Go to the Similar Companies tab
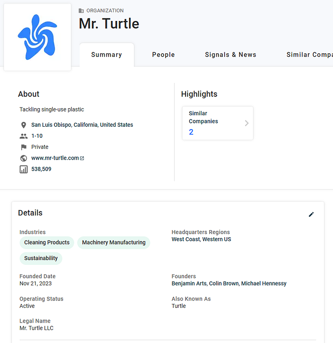The width and height of the screenshot is (333, 343). pyautogui.click(x=310, y=54)
